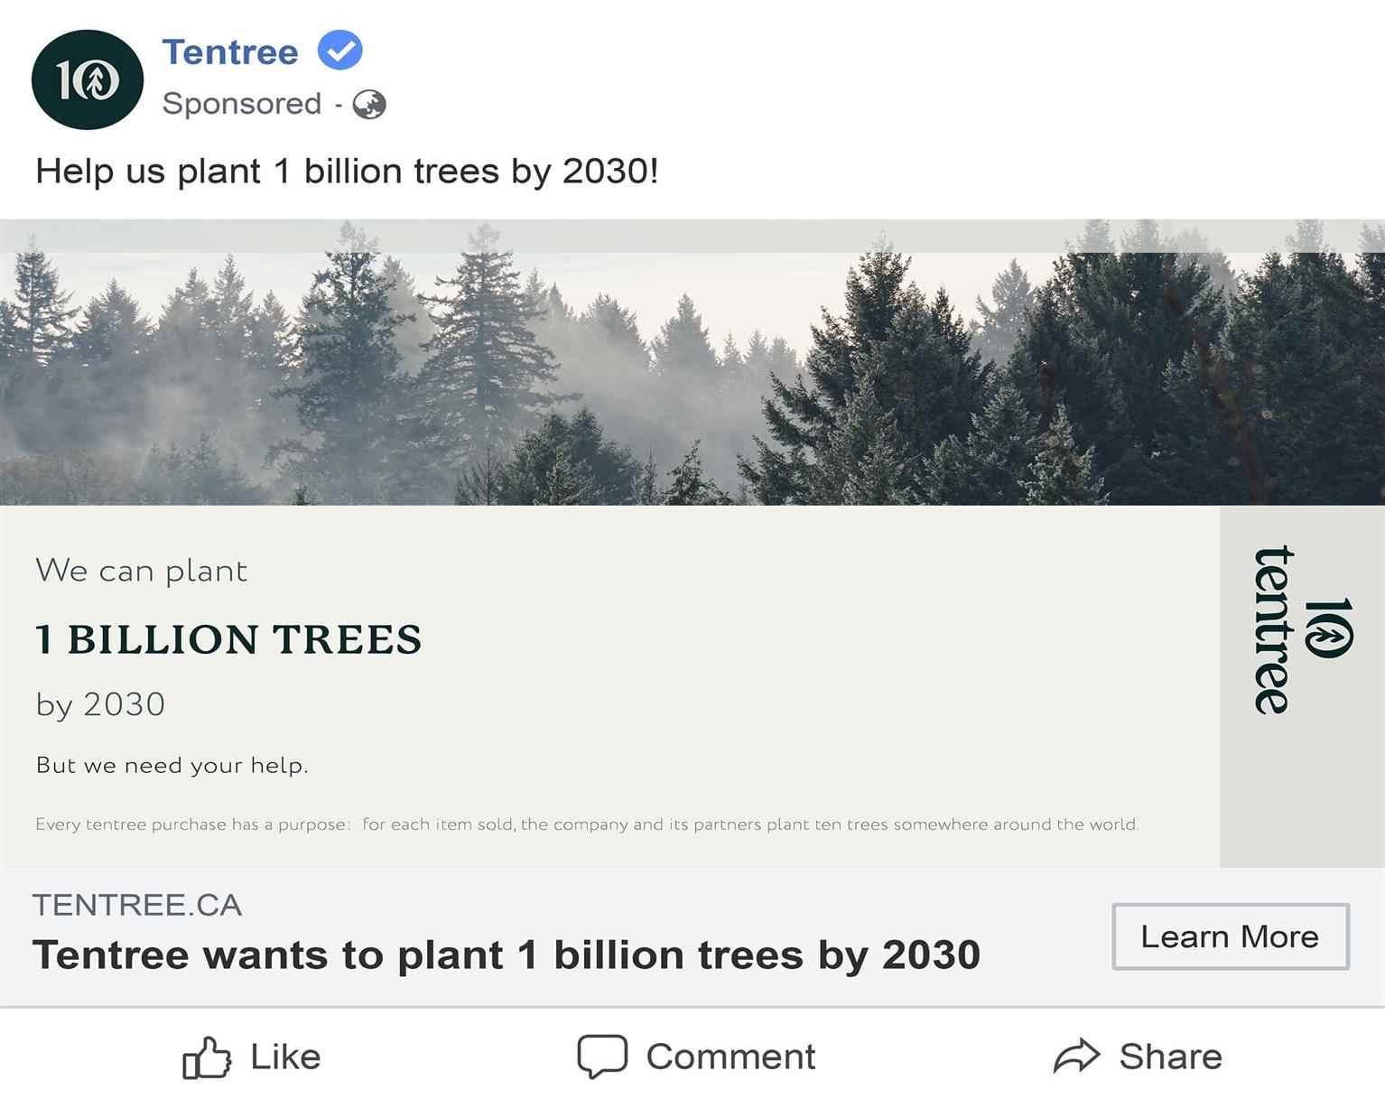Click the Share text label

[1171, 1057]
